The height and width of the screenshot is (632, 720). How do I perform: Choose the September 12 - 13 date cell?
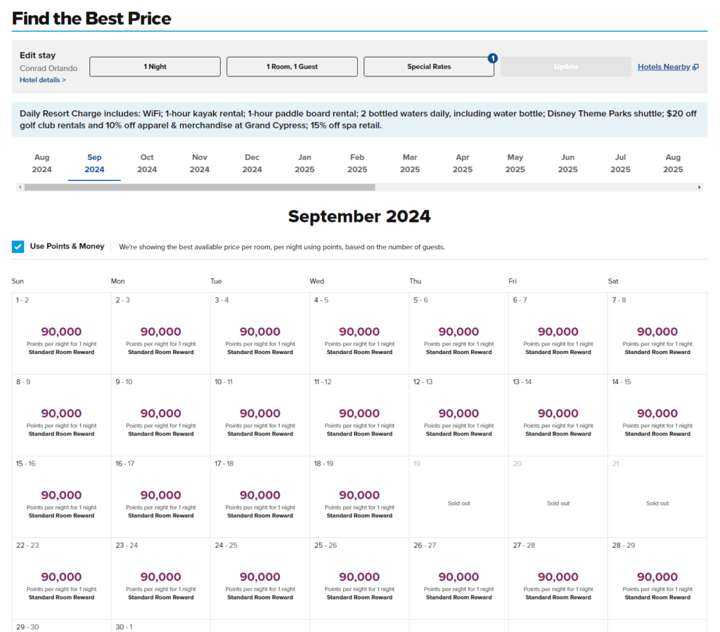point(458,415)
